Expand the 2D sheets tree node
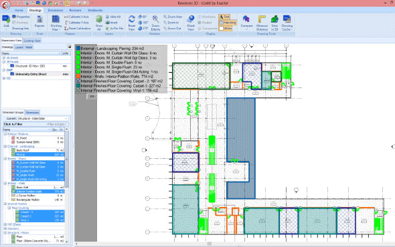 point(4,58)
